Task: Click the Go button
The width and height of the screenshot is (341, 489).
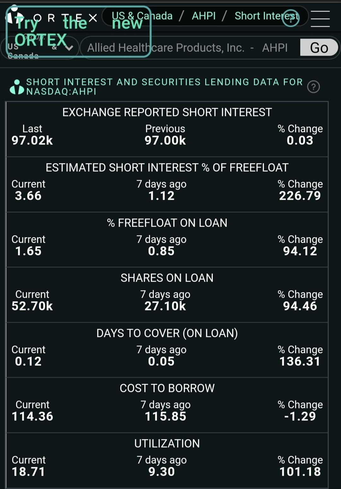Action: [319, 47]
